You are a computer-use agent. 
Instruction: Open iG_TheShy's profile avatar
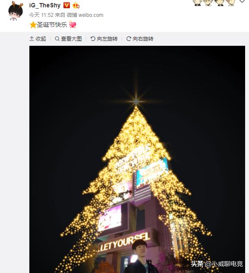16,11
